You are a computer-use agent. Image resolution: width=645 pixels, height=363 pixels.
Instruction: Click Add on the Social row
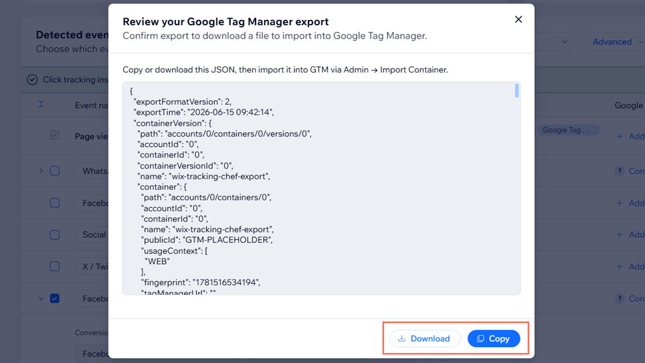630,234
